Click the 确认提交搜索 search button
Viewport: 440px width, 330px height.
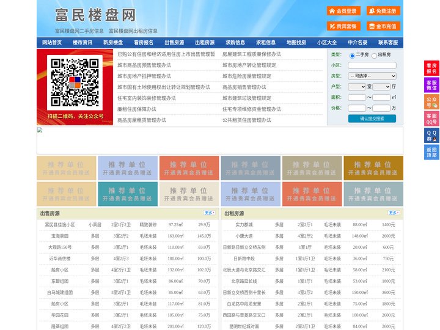click(372, 119)
